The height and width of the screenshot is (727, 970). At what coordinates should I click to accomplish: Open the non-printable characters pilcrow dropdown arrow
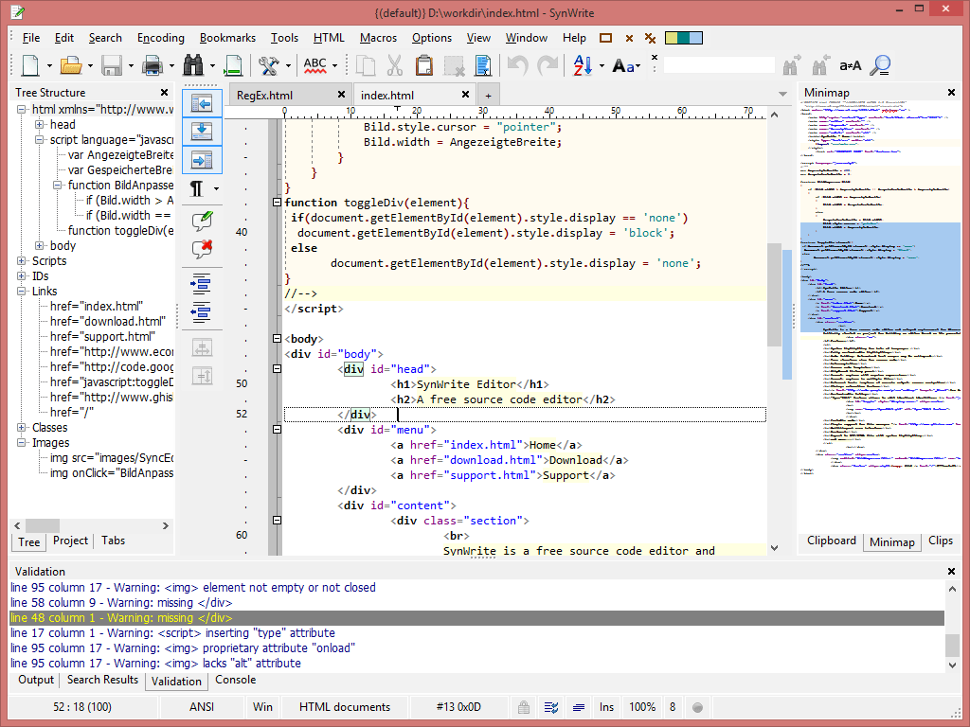click(x=216, y=189)
